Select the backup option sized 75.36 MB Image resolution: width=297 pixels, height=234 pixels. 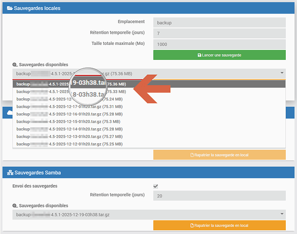click(149, 84)
